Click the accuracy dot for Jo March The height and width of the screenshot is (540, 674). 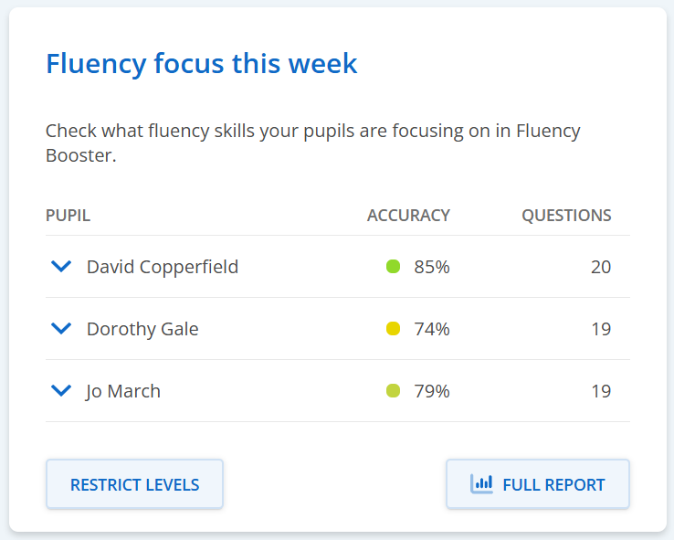pyautogui.click(x=394, y=391)
